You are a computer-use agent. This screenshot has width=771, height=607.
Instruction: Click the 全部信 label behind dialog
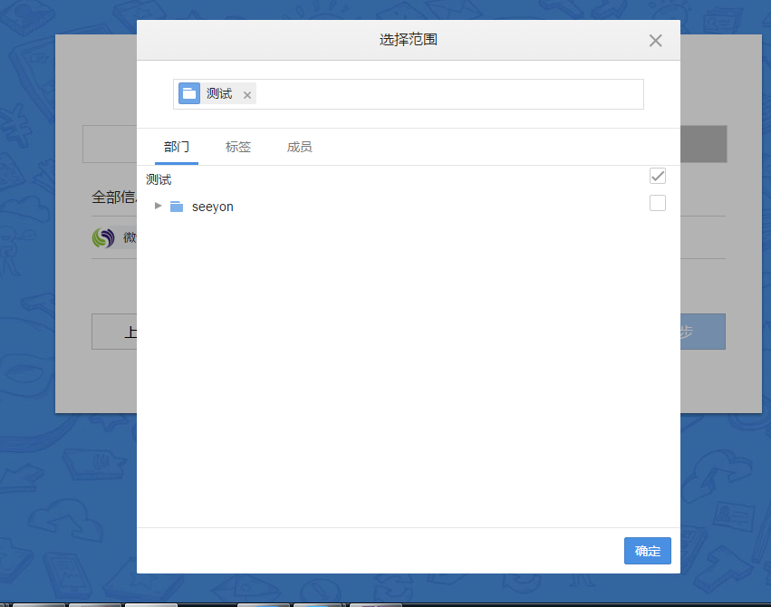(113, 197)
